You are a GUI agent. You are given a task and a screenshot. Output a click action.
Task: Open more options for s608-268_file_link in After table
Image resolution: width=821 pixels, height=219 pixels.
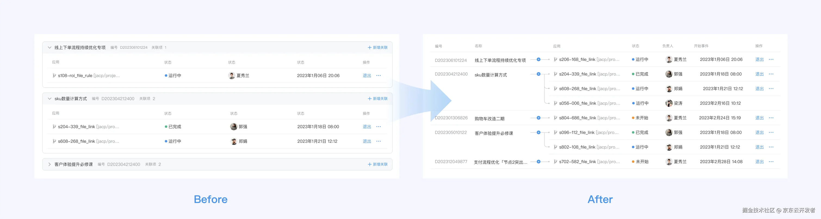(771, 89)
